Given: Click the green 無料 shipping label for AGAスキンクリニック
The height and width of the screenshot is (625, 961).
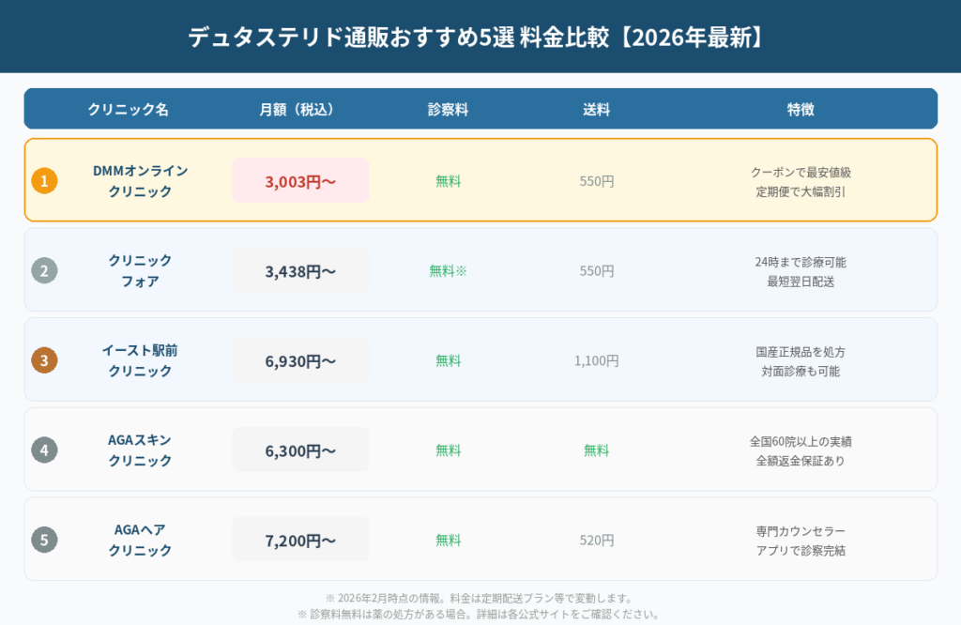Looking at the screenshot, I should click(595, 450).
